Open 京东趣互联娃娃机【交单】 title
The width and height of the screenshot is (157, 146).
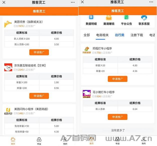30,65
